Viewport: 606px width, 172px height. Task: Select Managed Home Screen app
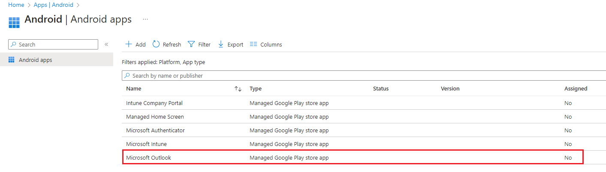point(155,117)
